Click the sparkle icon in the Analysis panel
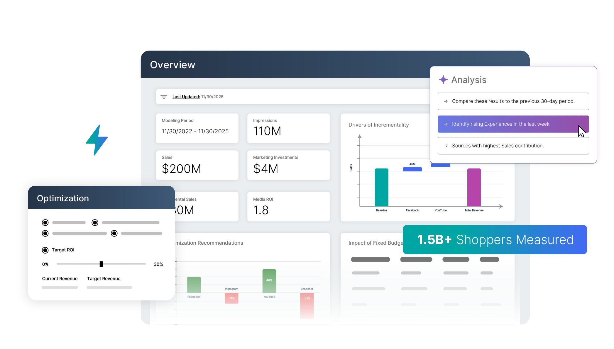This screenshot has height=349, width=614. click(443, 79)
